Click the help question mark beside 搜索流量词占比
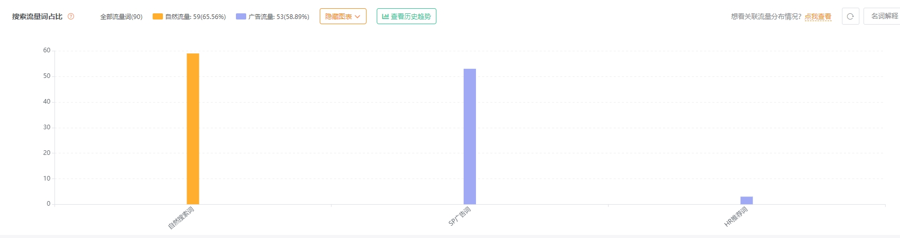 click(71, 16)
